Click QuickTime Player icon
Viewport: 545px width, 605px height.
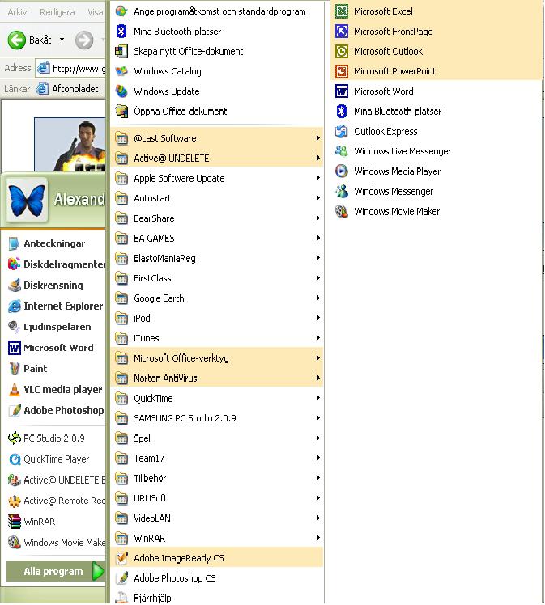[15, 459]
